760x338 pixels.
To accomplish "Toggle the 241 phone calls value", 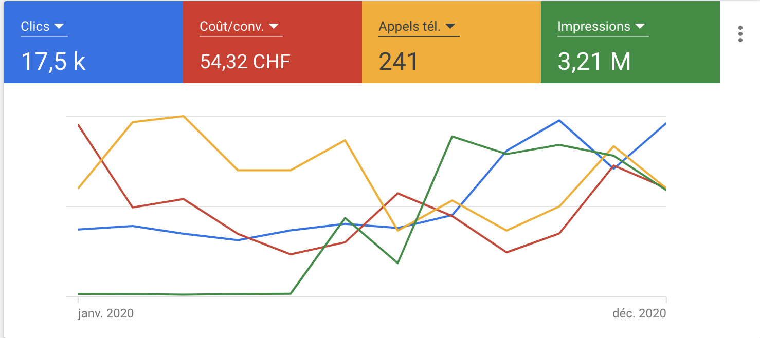I will tap(398, 62).
